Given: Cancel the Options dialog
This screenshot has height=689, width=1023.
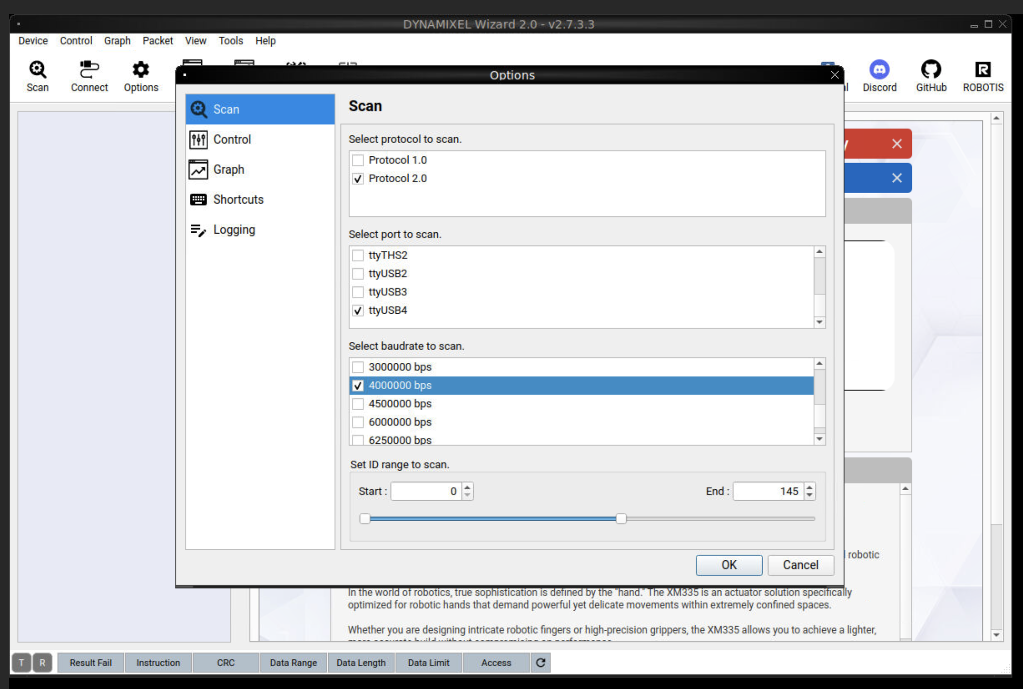Looking at the screenshot, I should pyautogui.click(x=800, y=565).
